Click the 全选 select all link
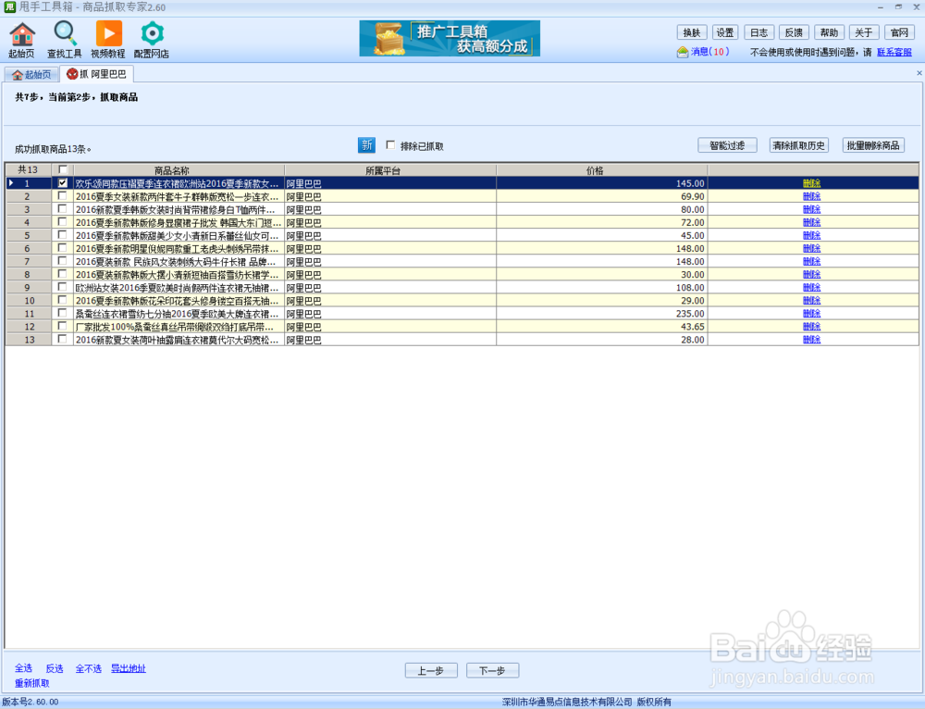The image size is (925, 709). [24, 668]
